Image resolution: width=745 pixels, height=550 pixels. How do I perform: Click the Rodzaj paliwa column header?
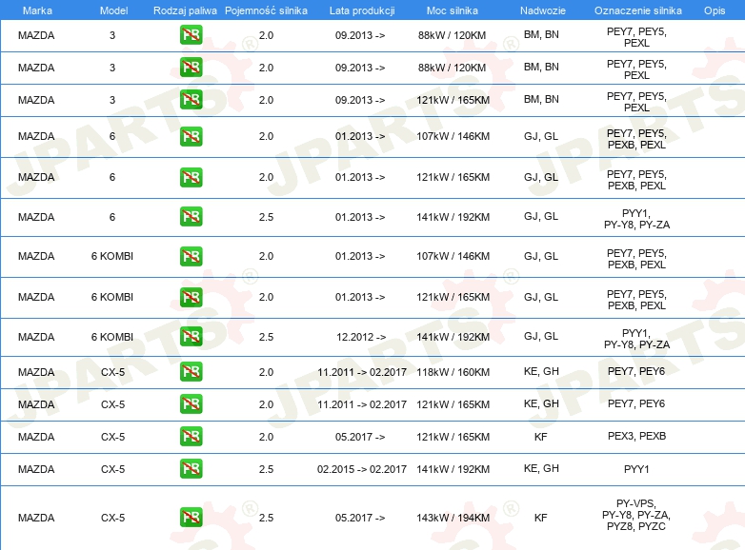click(x=185, y=10)
